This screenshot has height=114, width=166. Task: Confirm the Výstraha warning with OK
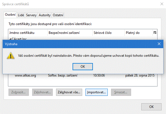(83, 67)
